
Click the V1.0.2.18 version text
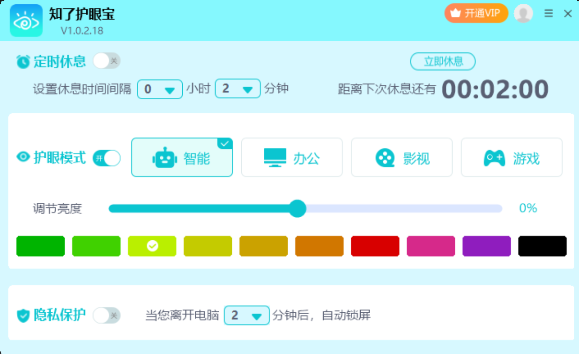[82, 31]
